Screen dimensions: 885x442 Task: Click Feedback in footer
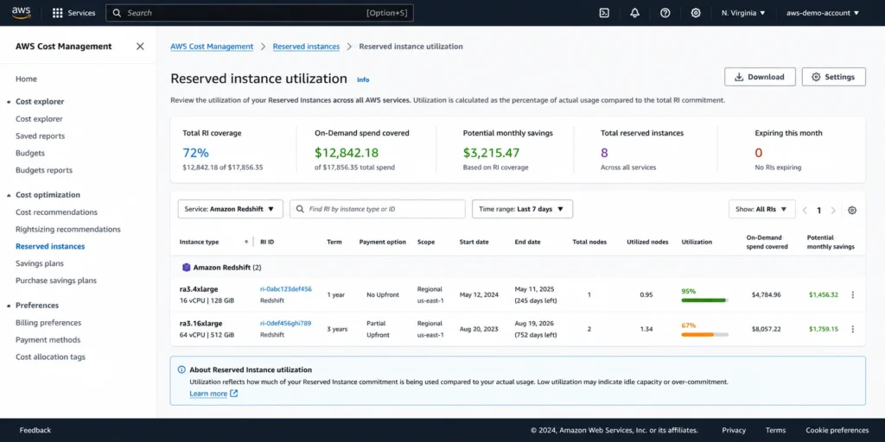click(x=35, y=430)
